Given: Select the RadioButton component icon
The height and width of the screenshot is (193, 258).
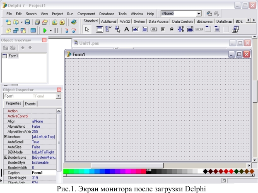Looking at the screenshot, I should click(172, 29).
